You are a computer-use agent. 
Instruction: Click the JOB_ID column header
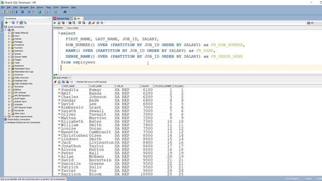[x=127, y=86]
